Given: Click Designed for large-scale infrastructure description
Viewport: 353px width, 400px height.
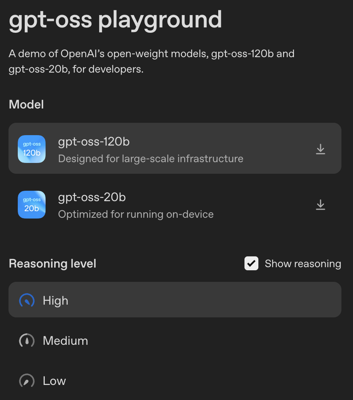Looking at the screenshot, I should point(151,159).
